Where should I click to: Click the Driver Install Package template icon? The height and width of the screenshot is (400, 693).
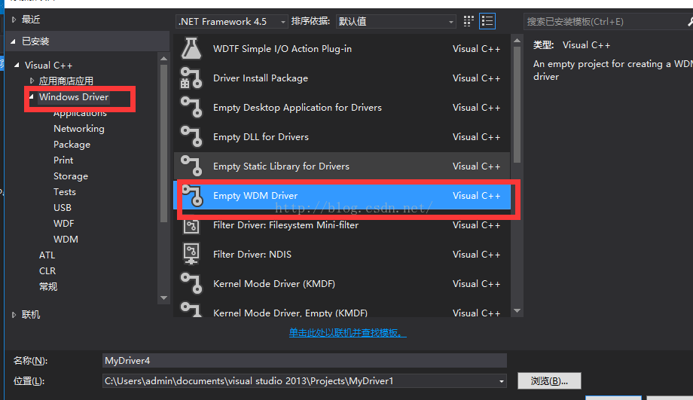[x=191, y=78]
